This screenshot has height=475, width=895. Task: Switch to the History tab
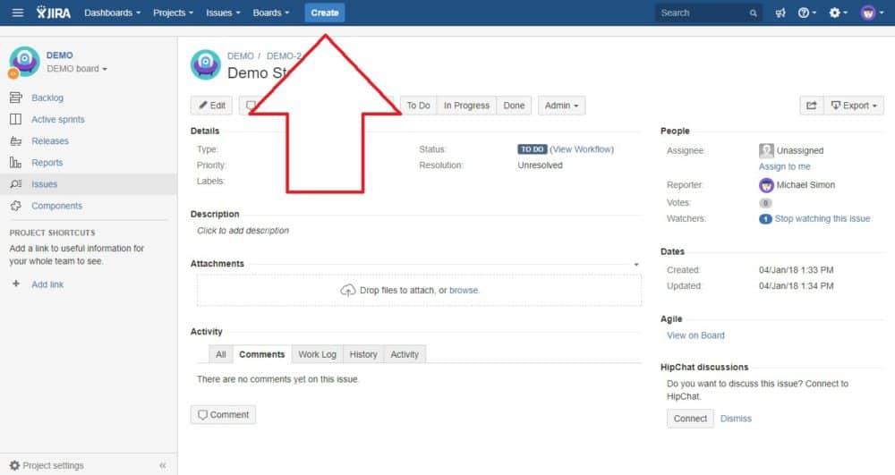363,354
